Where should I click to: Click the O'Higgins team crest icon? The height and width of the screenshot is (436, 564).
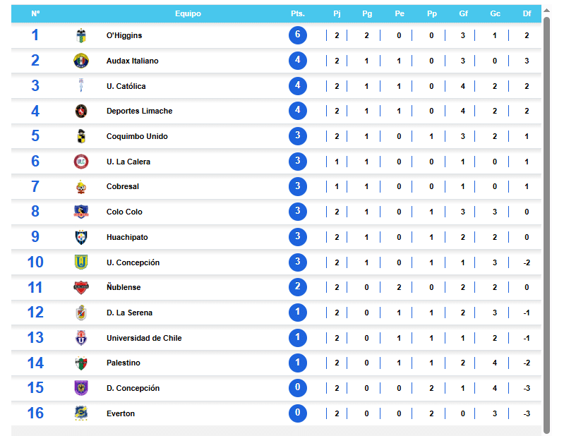coord(81,36)
